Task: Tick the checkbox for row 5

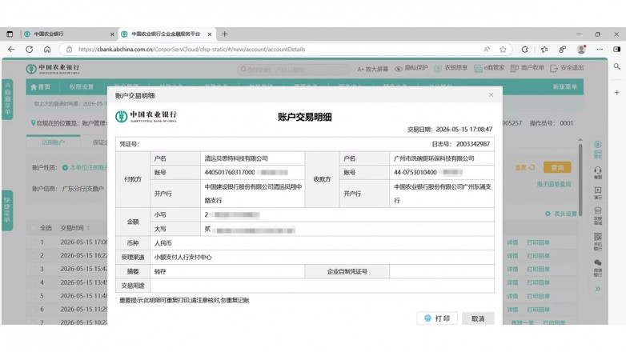Action: tap(34, 296)
